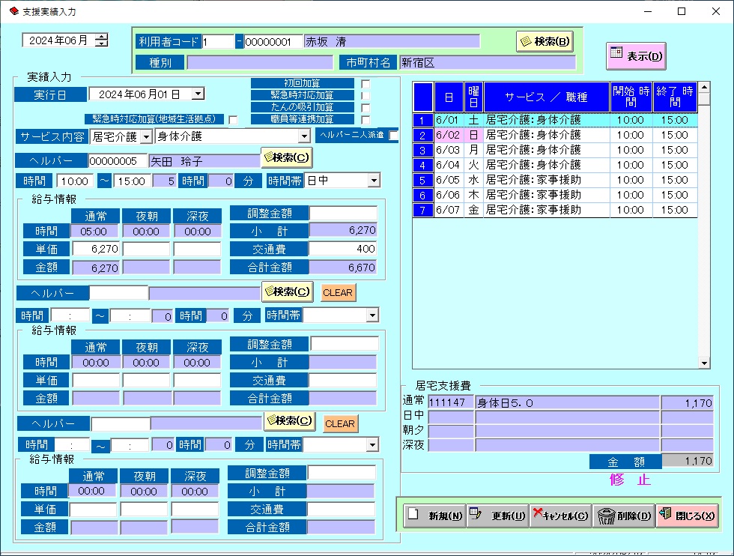Click the user name field 赤坂 清
Viewport: 734px width, 556px height.
(x=392, y=42)
